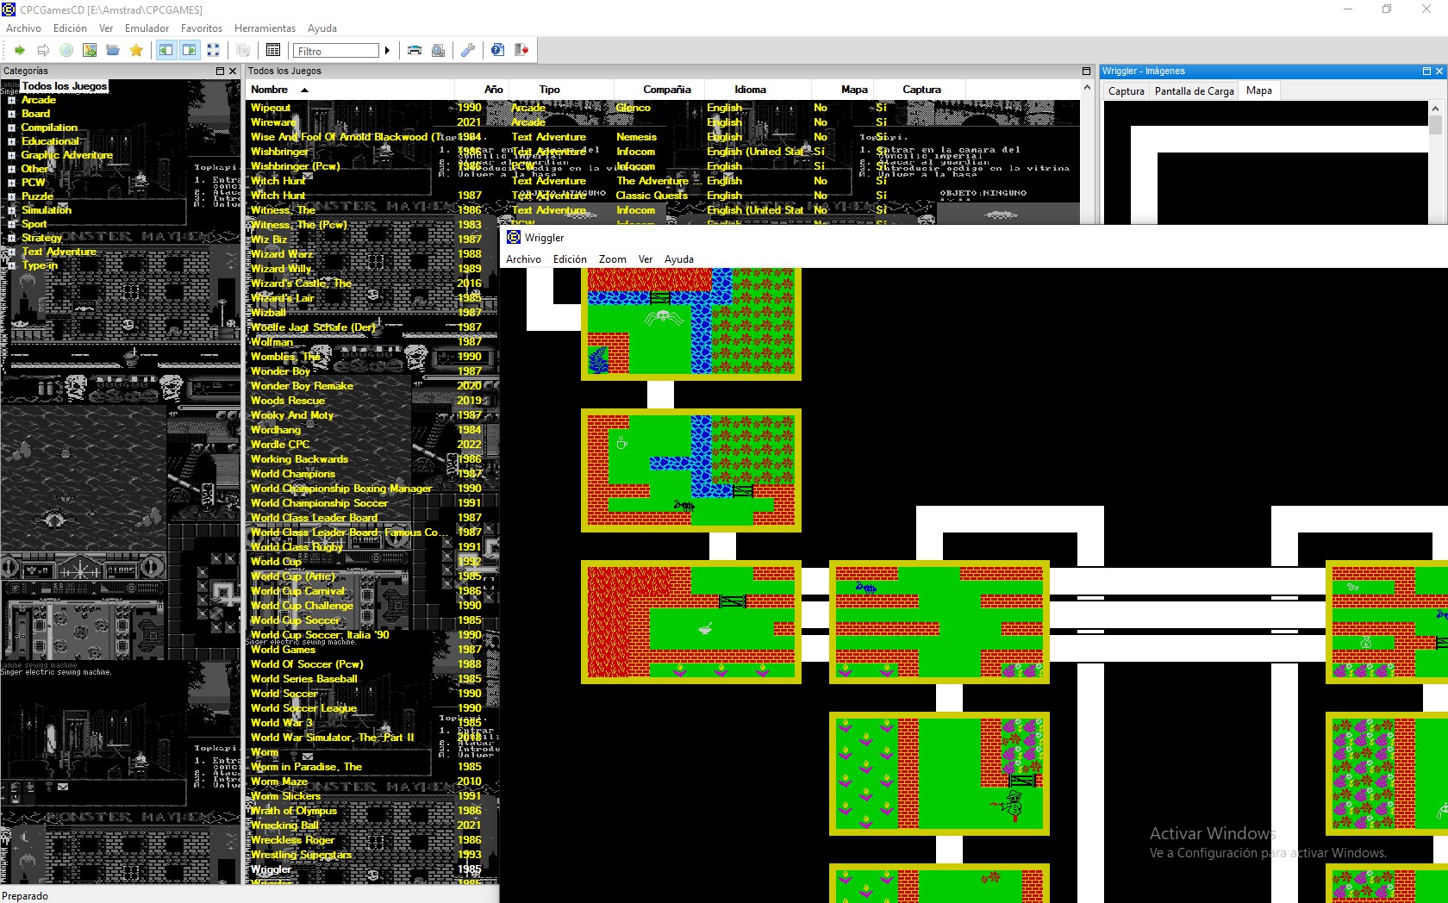
Task: Click the white outlined arrow toolbar icon
Action: click(43, 50)
